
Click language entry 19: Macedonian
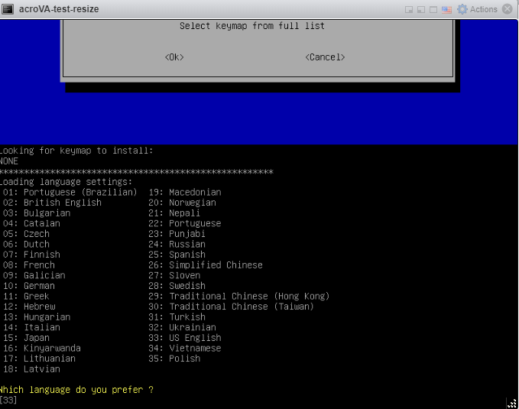[x=185, y=193]
